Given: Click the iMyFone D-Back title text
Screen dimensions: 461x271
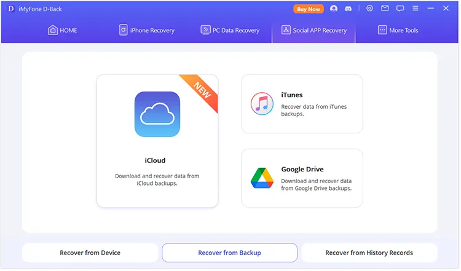Looking at the screenshot, I should (40, 9).
